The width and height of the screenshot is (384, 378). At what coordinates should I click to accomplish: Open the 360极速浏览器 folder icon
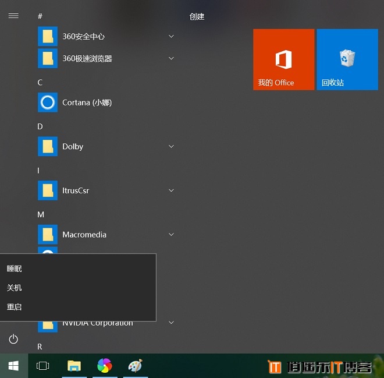pos(48,58)
